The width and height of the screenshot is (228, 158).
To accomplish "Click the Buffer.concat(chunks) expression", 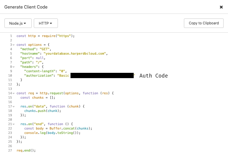I will point(70,128).
